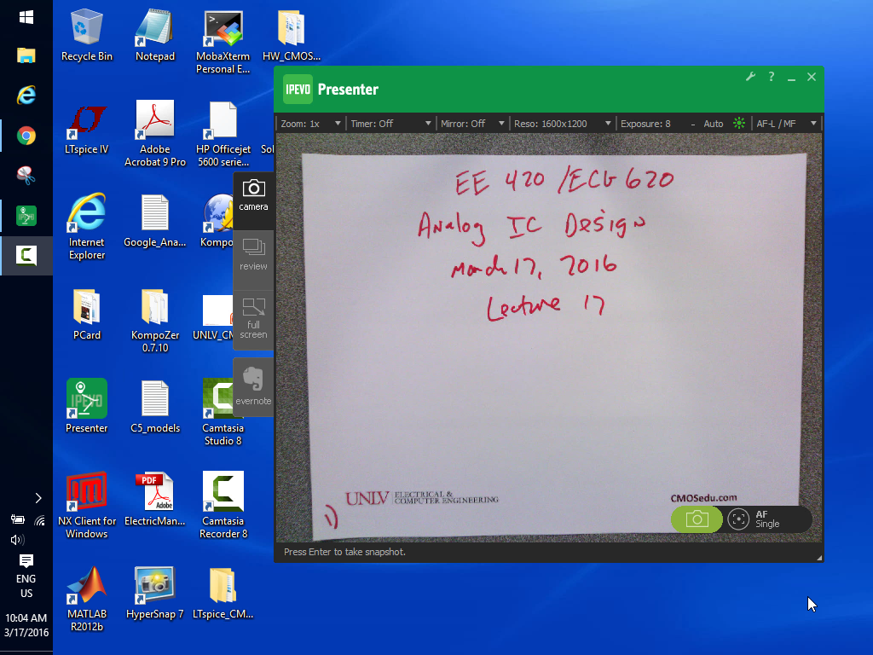Expand the Mirror: Off dropdown
Image resolution: width=873 pixels, height=655 pixels.
tap(472, 124)
